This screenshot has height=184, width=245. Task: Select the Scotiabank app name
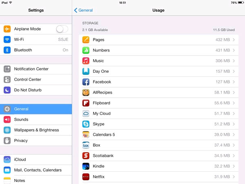coord(103,156)
